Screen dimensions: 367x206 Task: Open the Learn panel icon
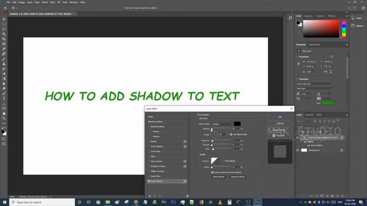[x=353, y=18]
